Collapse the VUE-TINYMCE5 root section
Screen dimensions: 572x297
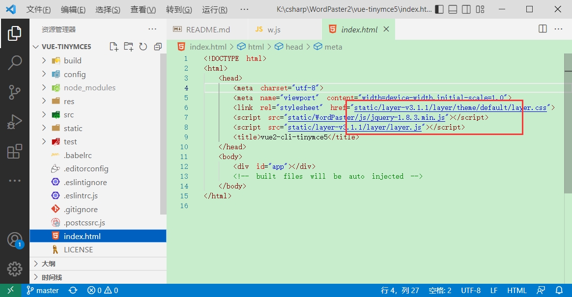pyautogui.click(x=66, y=47)
